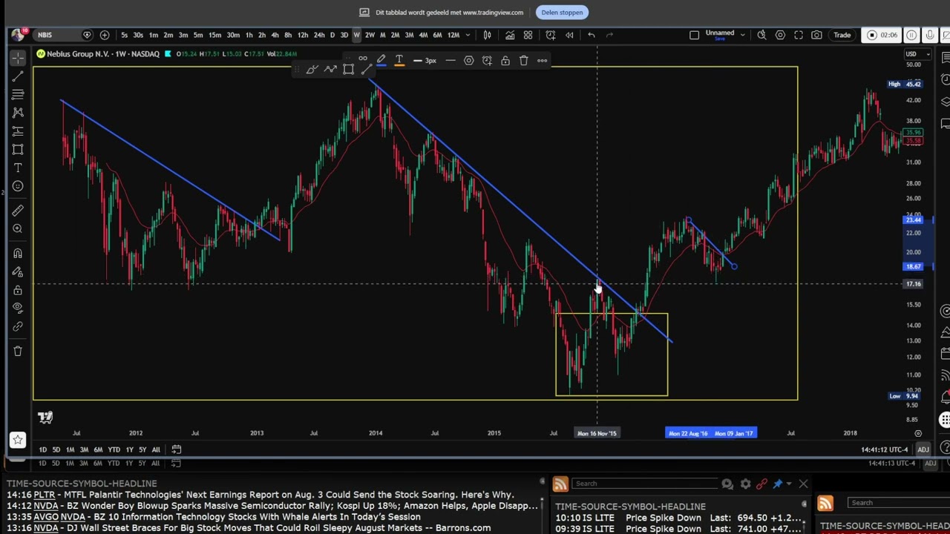Open the text annotation tool in left sidebar
The image size is (950, 534).
(x=18, y=168)
